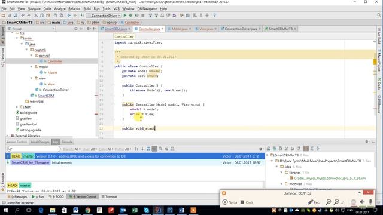Click zoom-in magnifier in recorder panel
383x215 pixels.
329,202
